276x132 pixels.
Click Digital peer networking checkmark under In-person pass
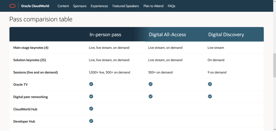[91, 97]
